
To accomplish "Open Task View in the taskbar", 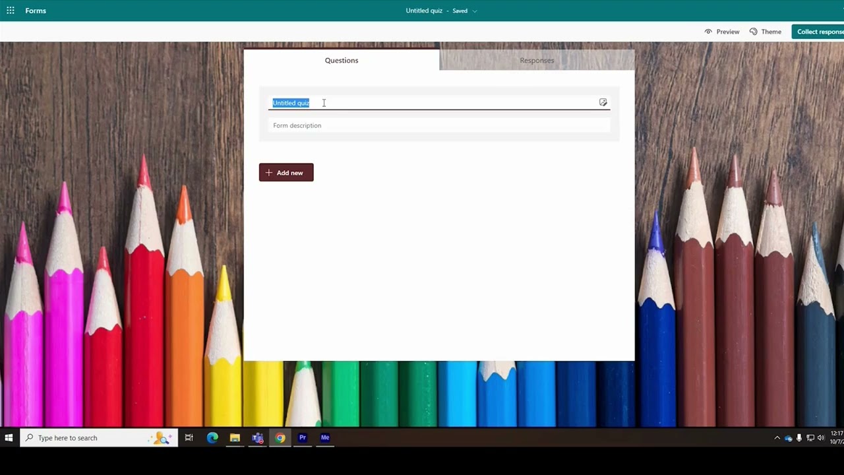I will [189, 437].
